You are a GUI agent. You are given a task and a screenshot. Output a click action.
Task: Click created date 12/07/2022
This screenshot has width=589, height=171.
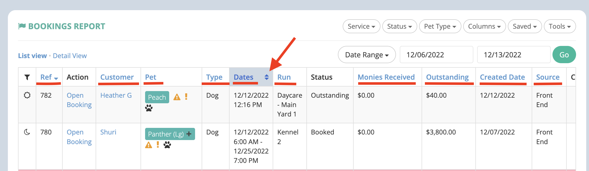pyautogui.click(x=497, y=132)
